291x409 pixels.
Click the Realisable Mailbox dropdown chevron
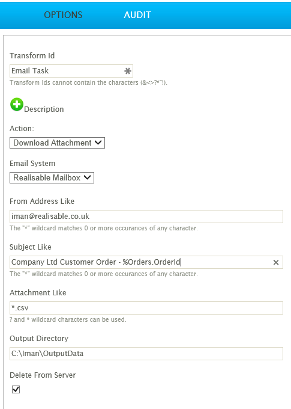[x=87, y=177]
